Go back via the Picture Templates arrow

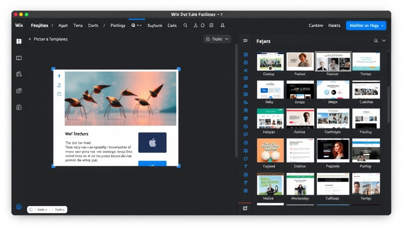30,39
